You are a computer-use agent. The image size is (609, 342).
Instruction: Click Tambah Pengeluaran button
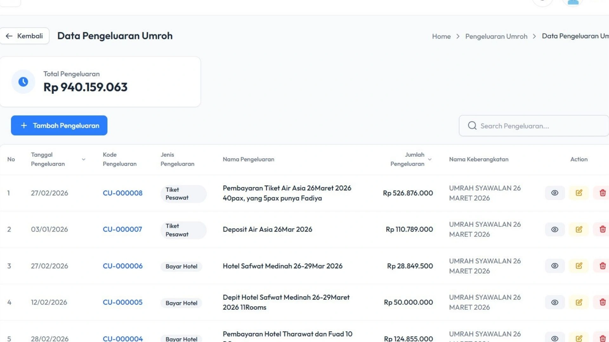coord(59,125)
